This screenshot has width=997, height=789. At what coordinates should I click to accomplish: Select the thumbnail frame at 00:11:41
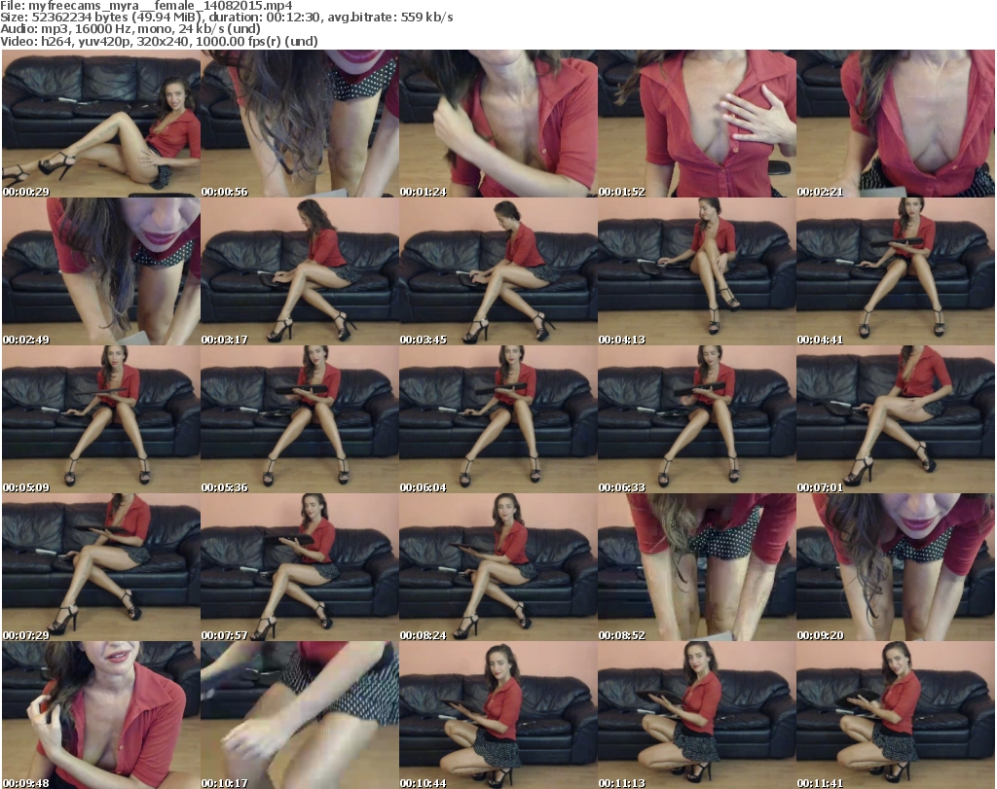coord(896,715)
